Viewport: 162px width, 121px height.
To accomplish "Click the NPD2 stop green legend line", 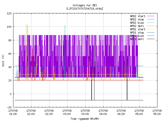I will (x=151, y=19).
